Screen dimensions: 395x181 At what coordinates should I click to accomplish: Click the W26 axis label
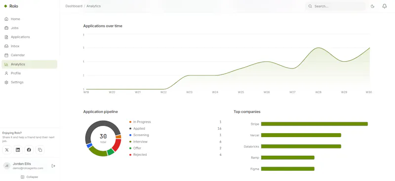pyautogui.click(x=267, y=92)
